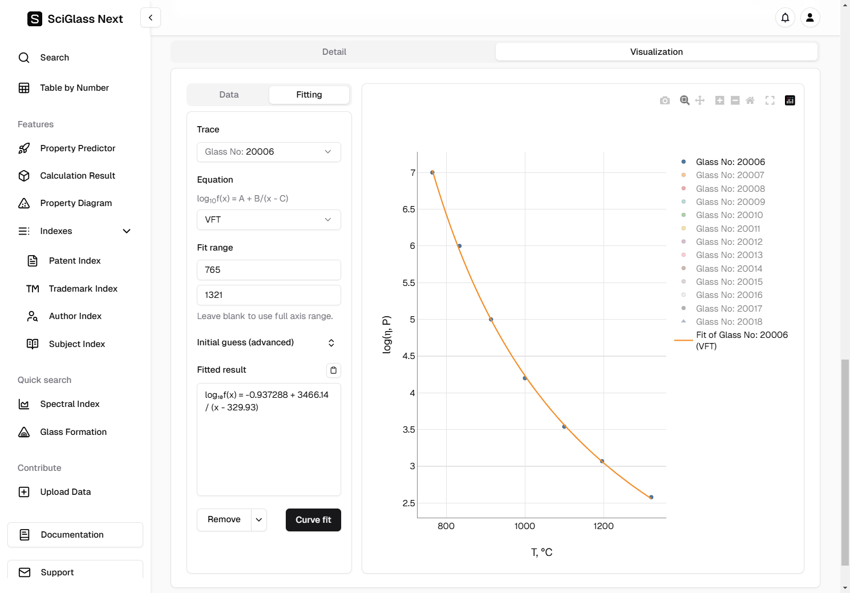The width and height of the screenshot is (850, 593).
Task: Open the VFT equation dropdown
Action: pos(269,220)
